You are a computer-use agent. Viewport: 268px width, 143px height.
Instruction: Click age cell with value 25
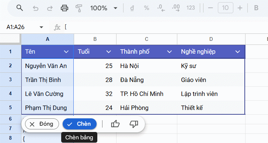95,66
